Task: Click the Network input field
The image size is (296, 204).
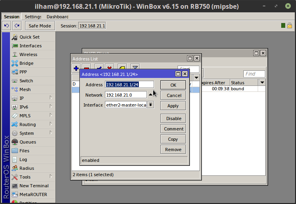Action: (126, 95)
